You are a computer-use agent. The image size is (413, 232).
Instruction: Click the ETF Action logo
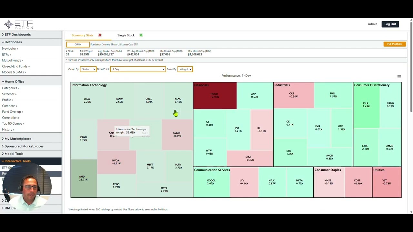[19, 24]
